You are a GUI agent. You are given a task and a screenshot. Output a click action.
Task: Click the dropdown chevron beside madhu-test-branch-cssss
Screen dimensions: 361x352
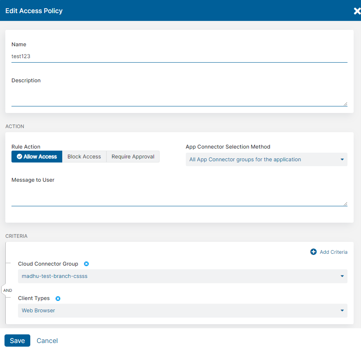pos(342,276)
